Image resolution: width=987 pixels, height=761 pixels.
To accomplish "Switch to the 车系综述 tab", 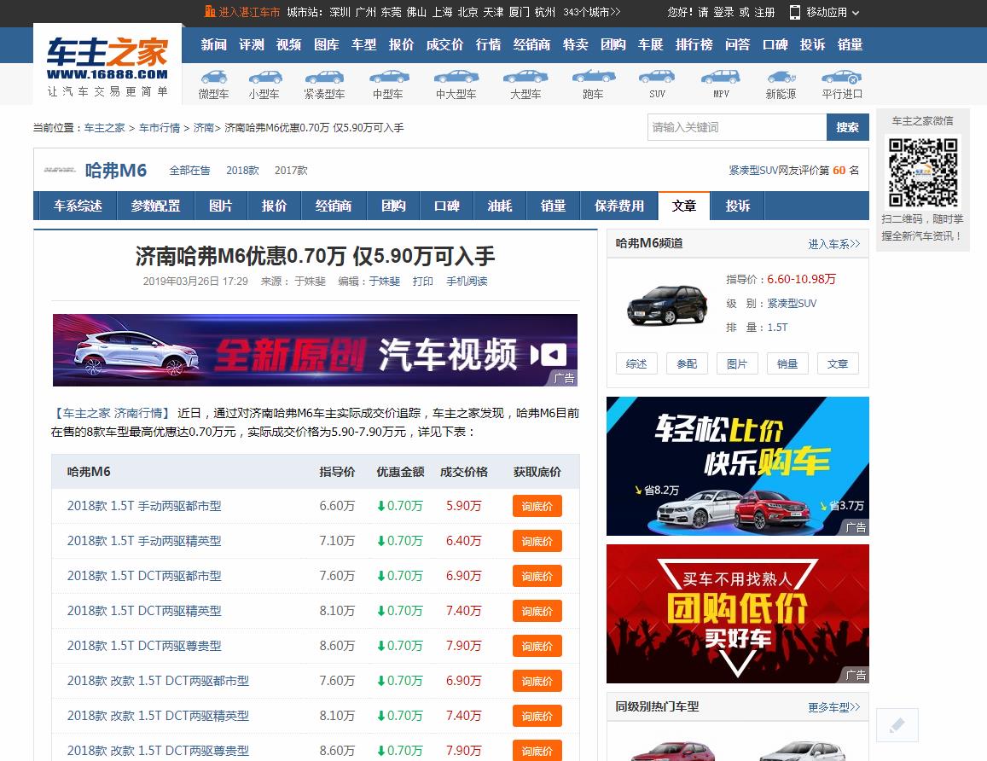I will pyautogui.click(x=78, y=206).
